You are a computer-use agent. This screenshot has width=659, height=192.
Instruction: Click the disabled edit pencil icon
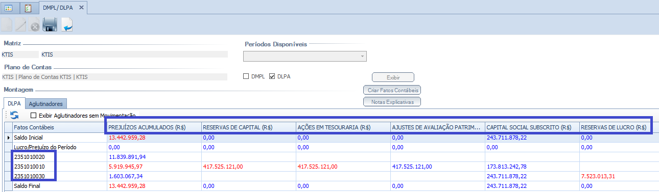(20, 24)
